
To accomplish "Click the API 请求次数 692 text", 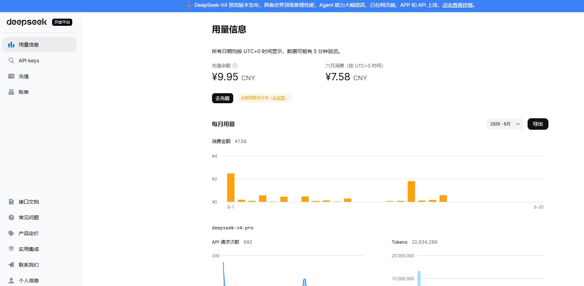I will click(x=232, y=242).
